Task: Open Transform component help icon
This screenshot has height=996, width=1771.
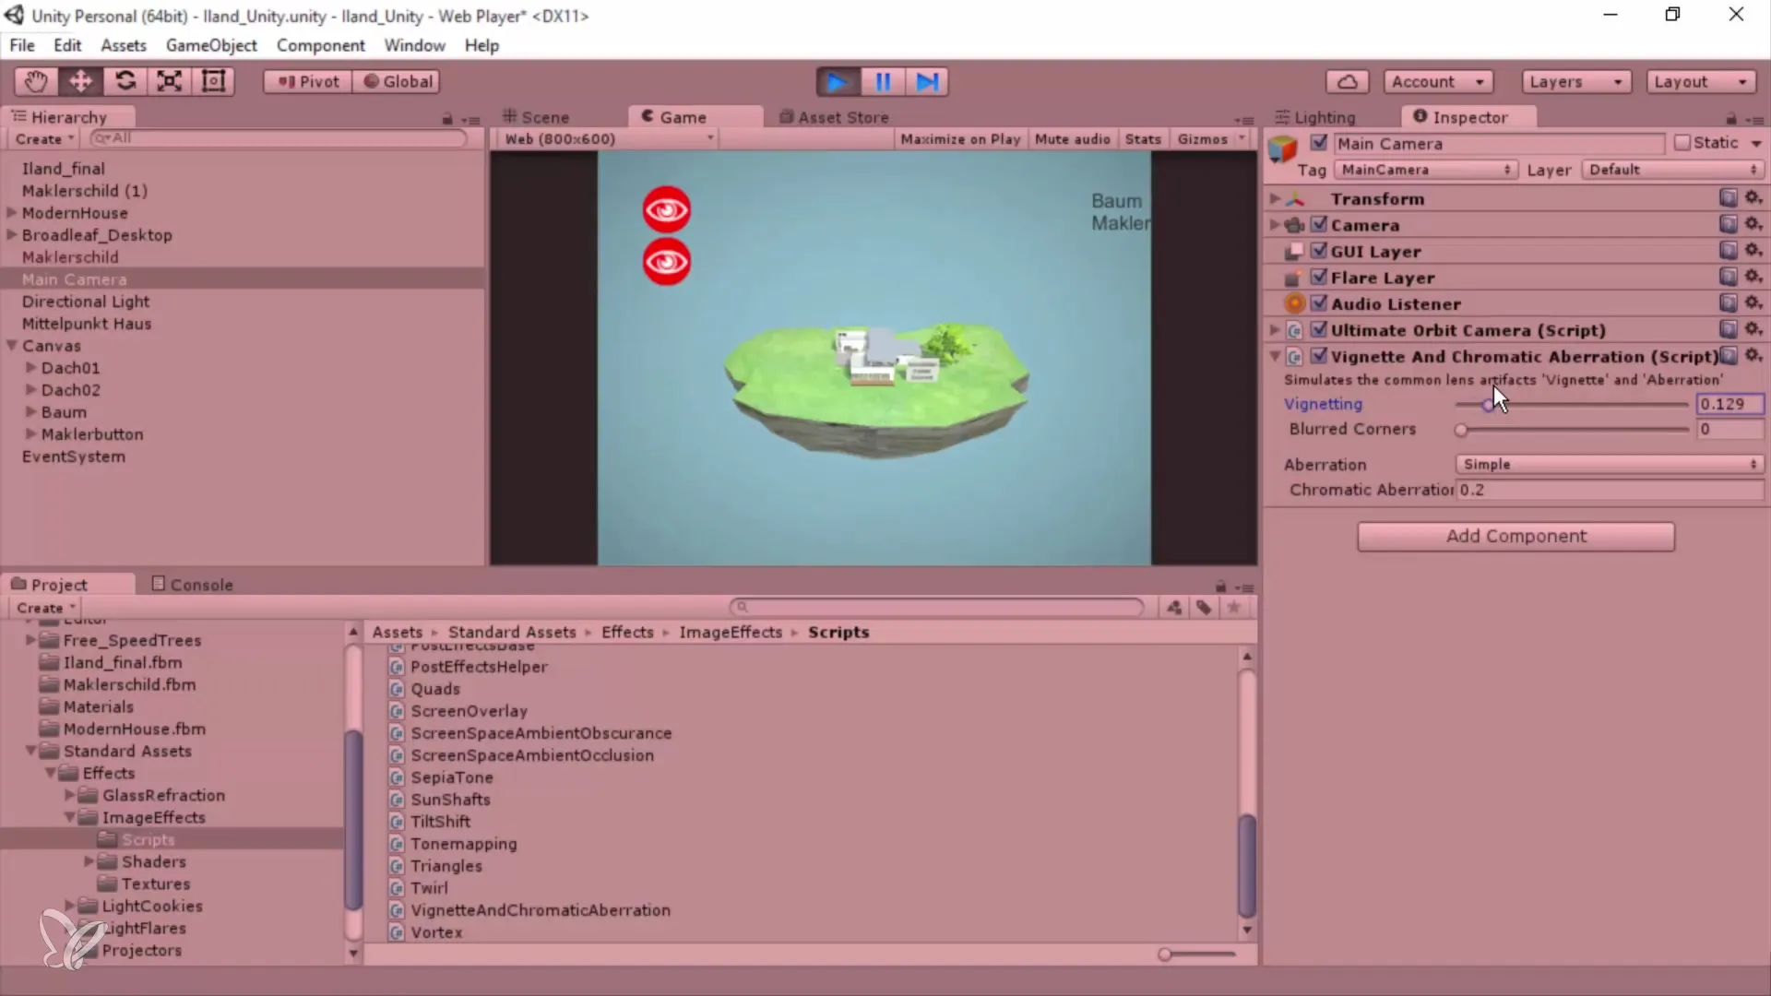Action: pos(1729,197)
